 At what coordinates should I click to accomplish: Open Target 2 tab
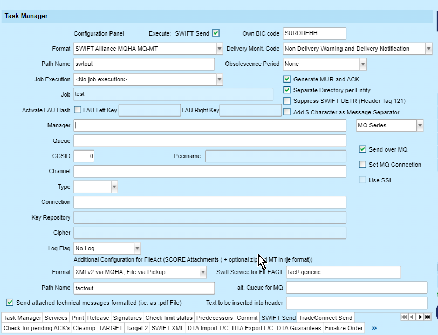[137, 328]
